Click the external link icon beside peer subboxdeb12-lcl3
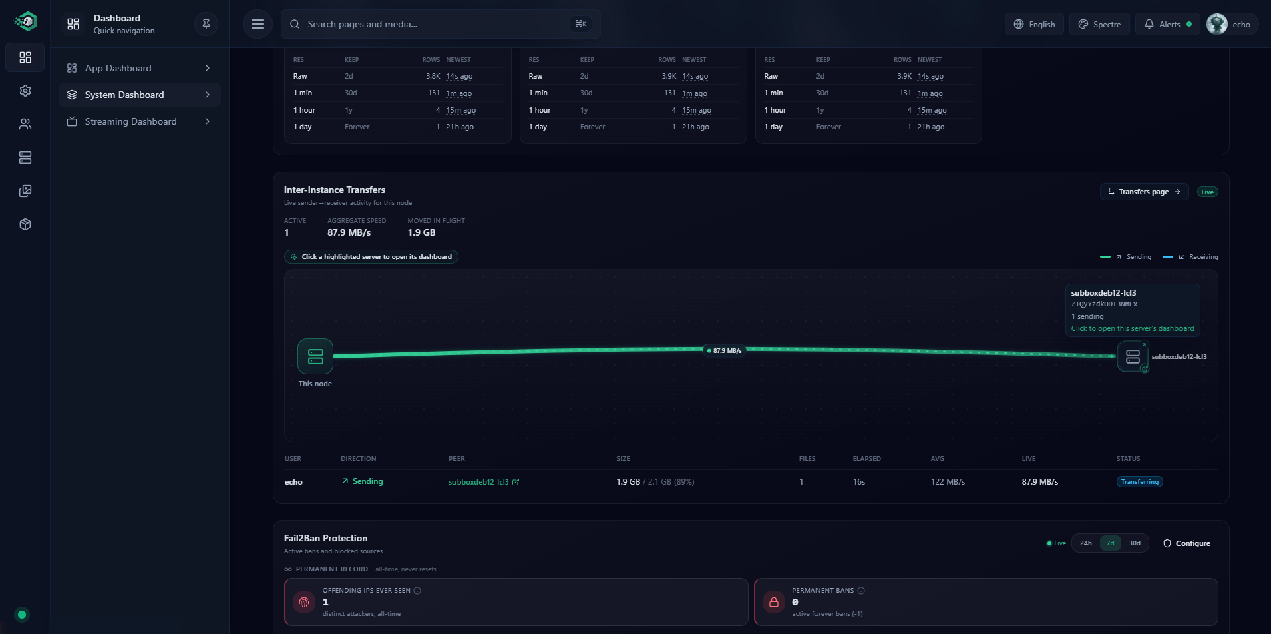The height and width of the screenshot is (634, 1271). point(516,482)
